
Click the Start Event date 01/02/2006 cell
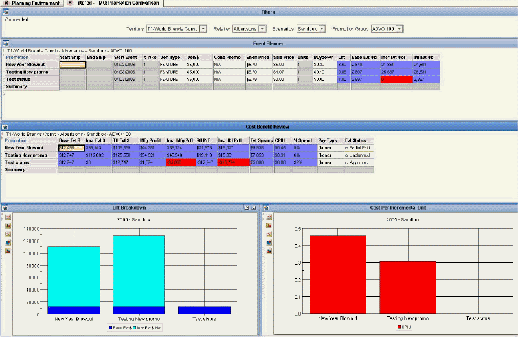(x=128, y=65)
